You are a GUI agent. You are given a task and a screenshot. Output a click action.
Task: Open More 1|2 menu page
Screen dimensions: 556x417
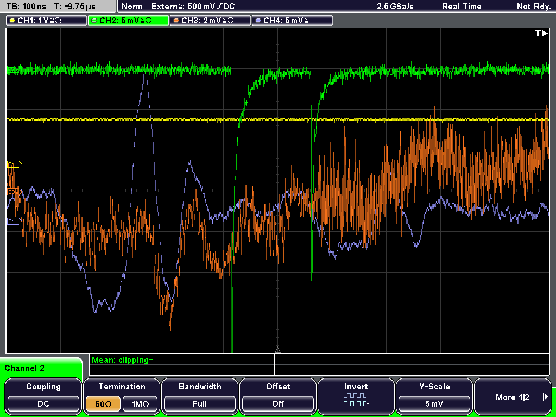tap(513, 397)
